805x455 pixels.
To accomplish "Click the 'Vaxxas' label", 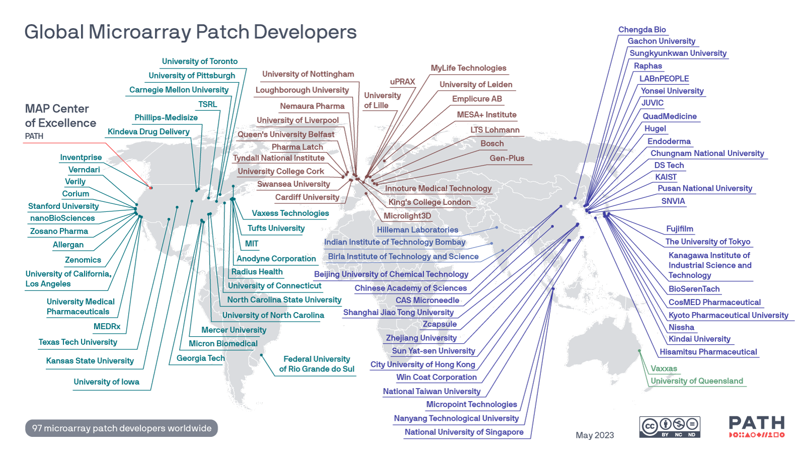I will [664, 369].
